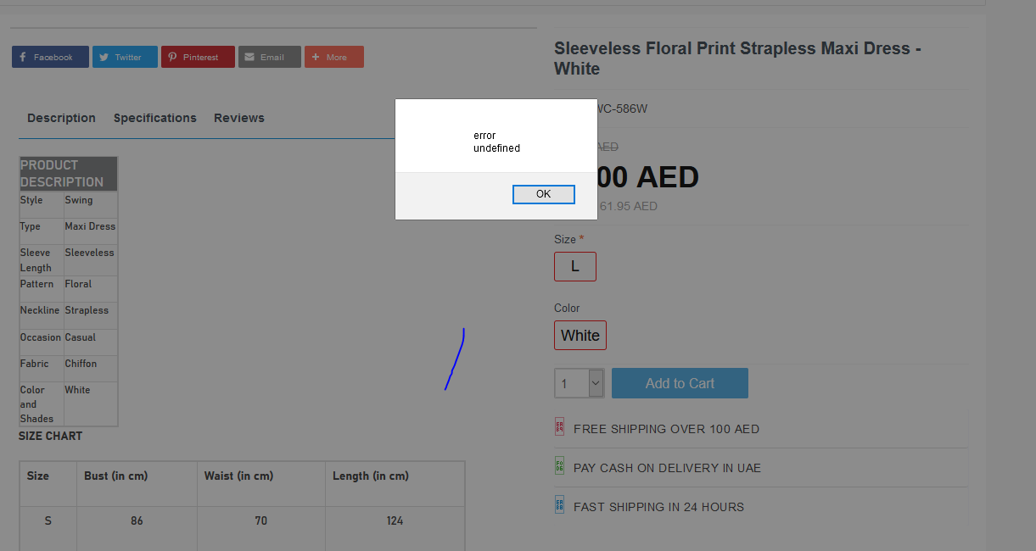Click the cash on delivery badge icon
This screenshot has width=1036, height=551.
tap(559, 465)
